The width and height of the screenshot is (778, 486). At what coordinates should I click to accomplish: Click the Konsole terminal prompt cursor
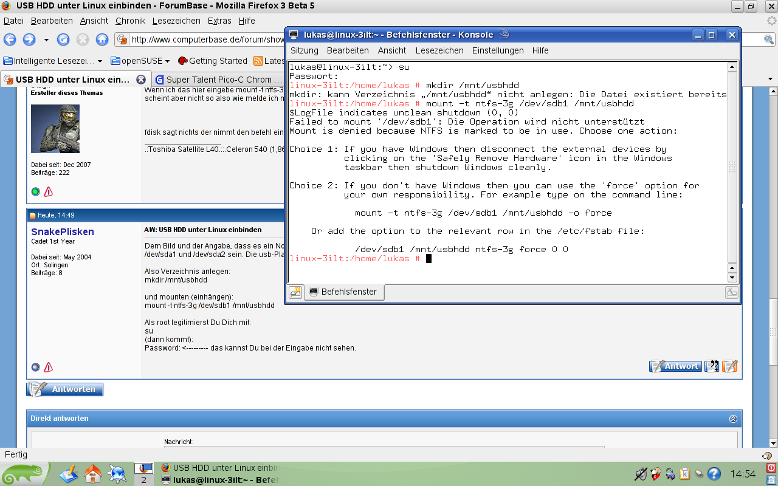point(429,259)
